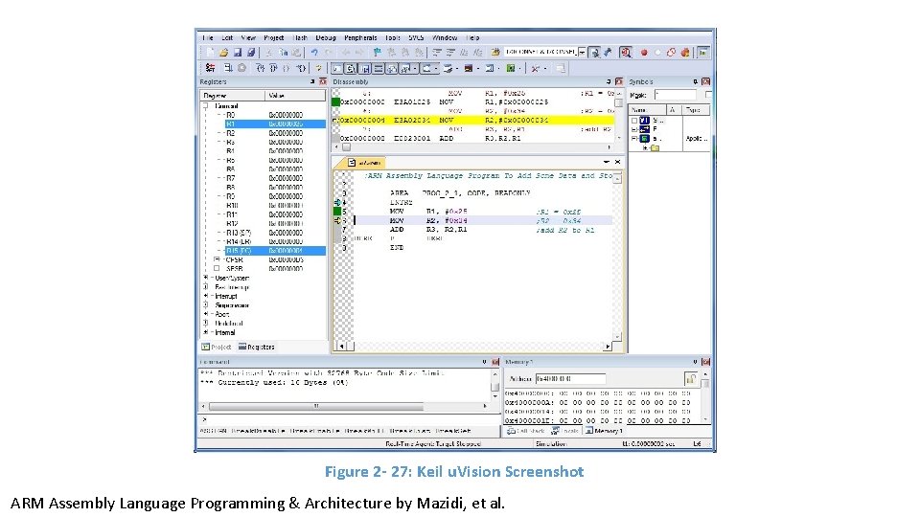Expand the Supervisor register group
The height and width of the screenshot is (517, 920).
(x=206, y=304)
